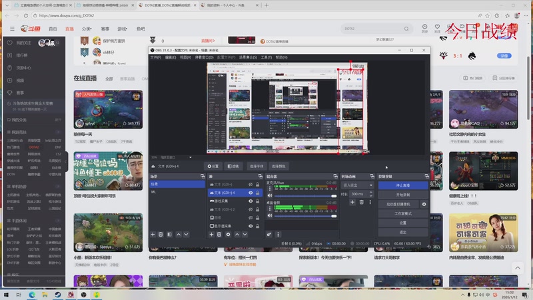The height and width of the screenshot is (300, 533).
Task: Click 停止直播 stop streaming button
Action: [403, 185]
